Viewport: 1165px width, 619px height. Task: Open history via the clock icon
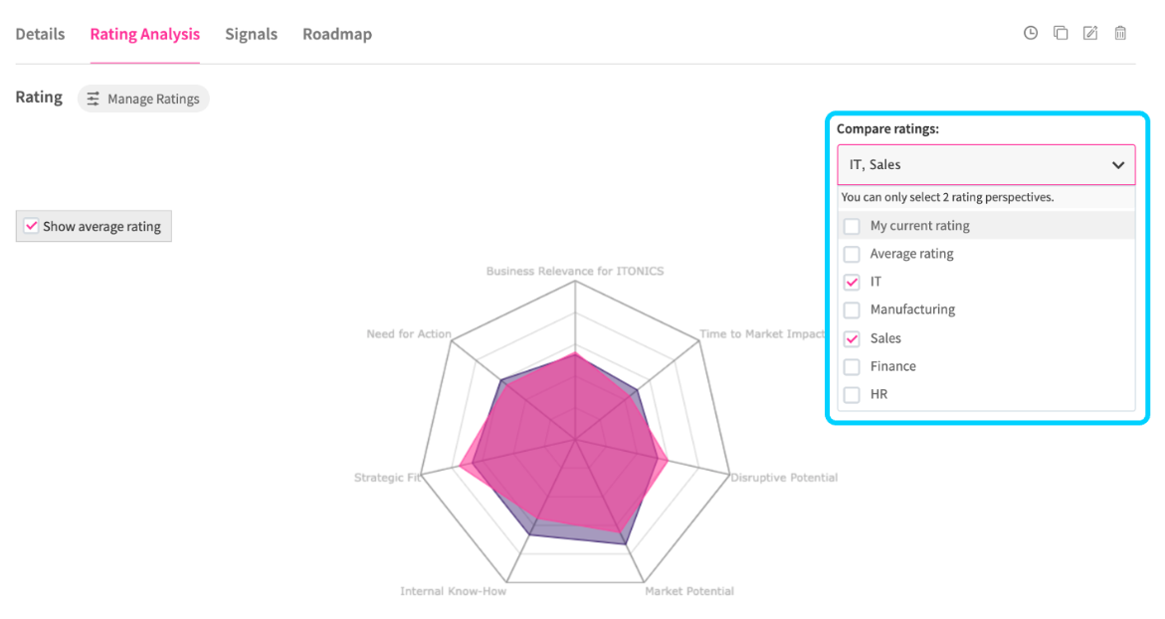point(1031,33)
